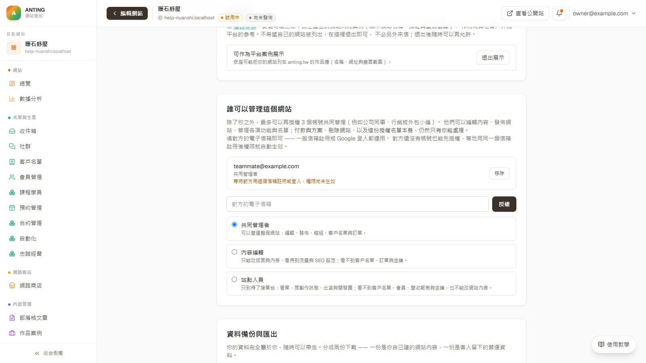Open 查看公開站 external link button
Screen dimensions: 646x363
coord(525,13)
